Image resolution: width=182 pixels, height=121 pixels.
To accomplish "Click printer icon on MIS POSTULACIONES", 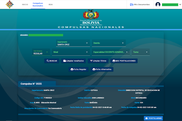I will click(x=114, y=61).
